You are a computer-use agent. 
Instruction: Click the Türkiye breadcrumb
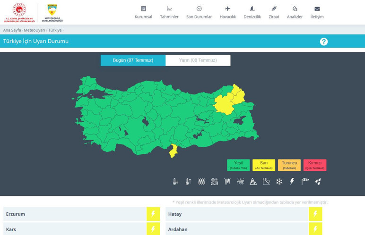[55, 30]
